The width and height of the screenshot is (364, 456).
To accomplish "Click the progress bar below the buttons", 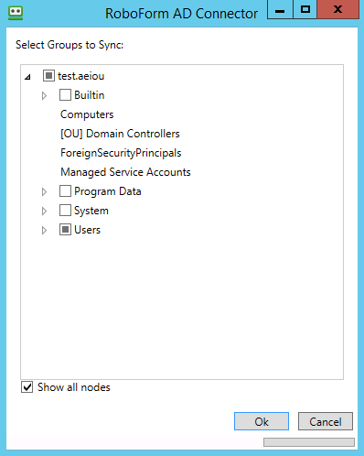I will coord(309,442).
